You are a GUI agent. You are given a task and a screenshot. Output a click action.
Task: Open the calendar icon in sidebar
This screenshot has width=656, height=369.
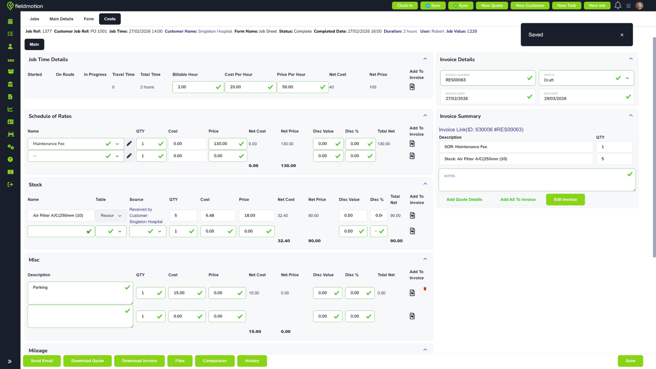pos(10,22)
